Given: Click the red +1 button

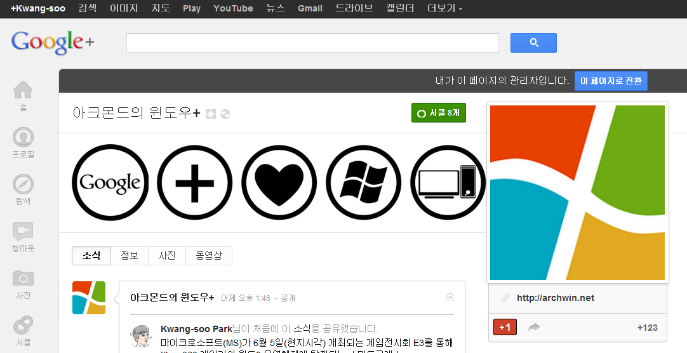Looking at the screenshot, I should click(x=505, y=327).
